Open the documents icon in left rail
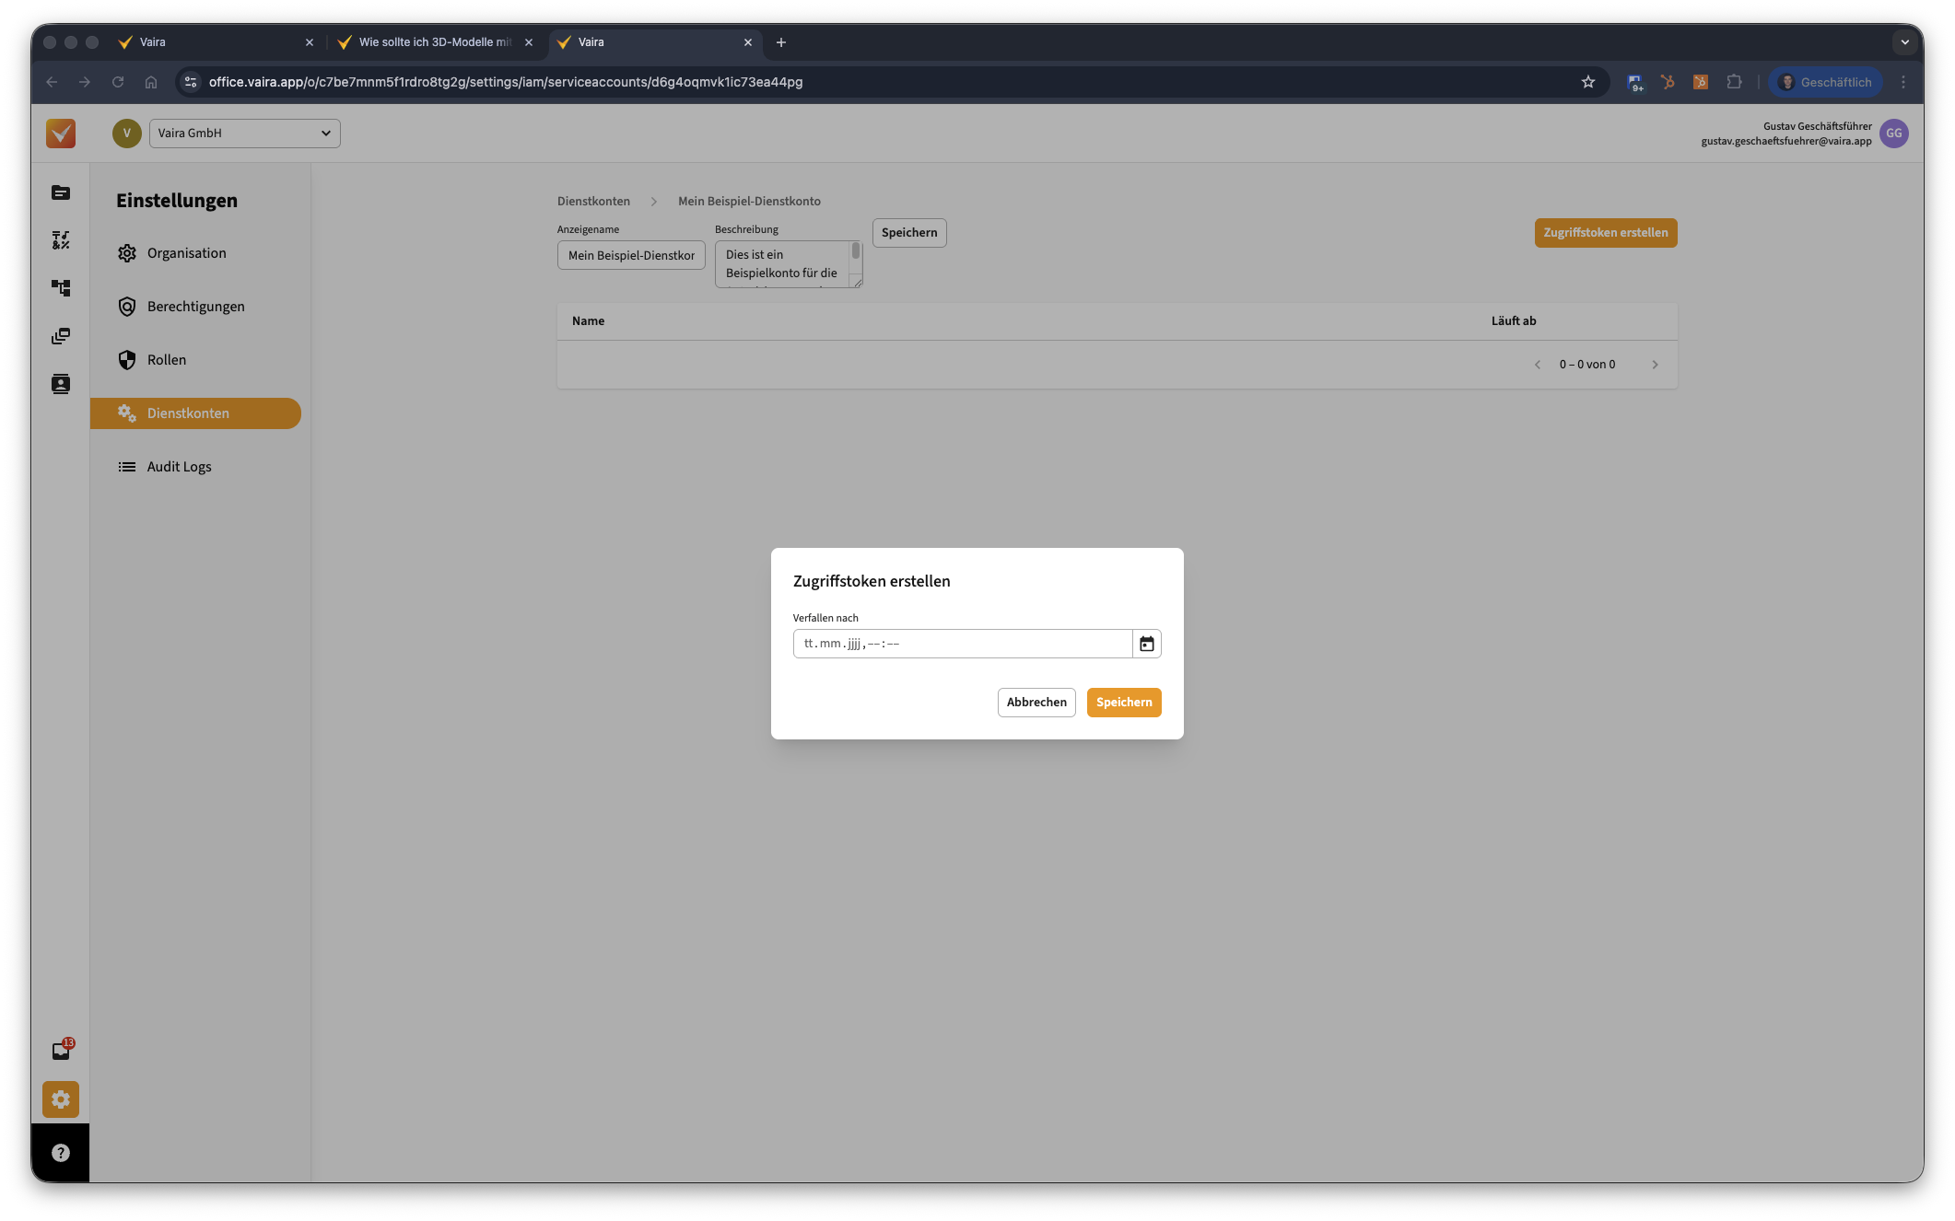The height and width of the screenshot is (1221, 1955). [x=61, y=192]
